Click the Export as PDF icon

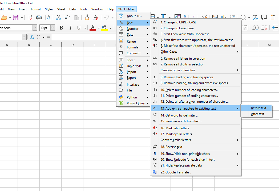[x=30, y=18]
